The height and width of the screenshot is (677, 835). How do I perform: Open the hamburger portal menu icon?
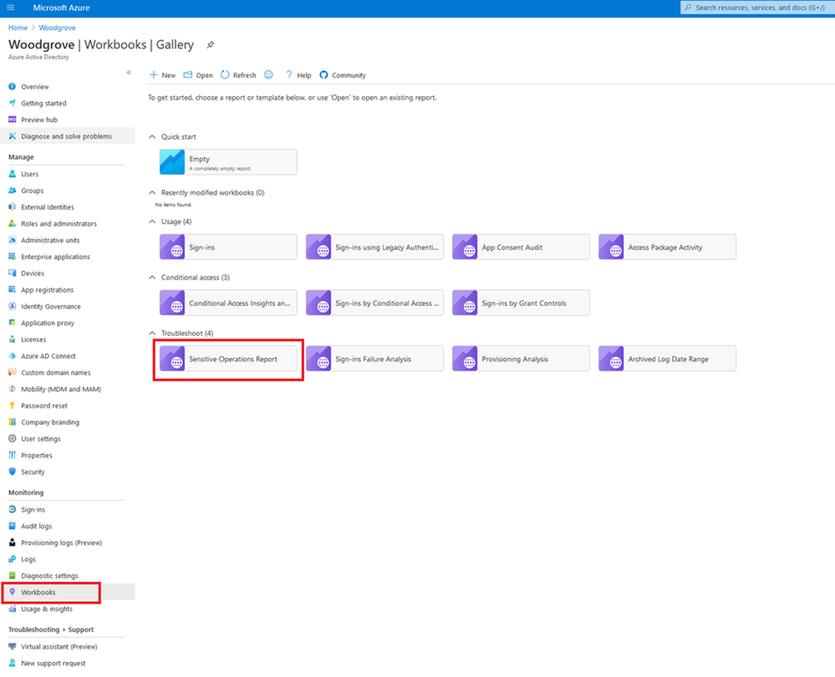click(x=11, y=8)
